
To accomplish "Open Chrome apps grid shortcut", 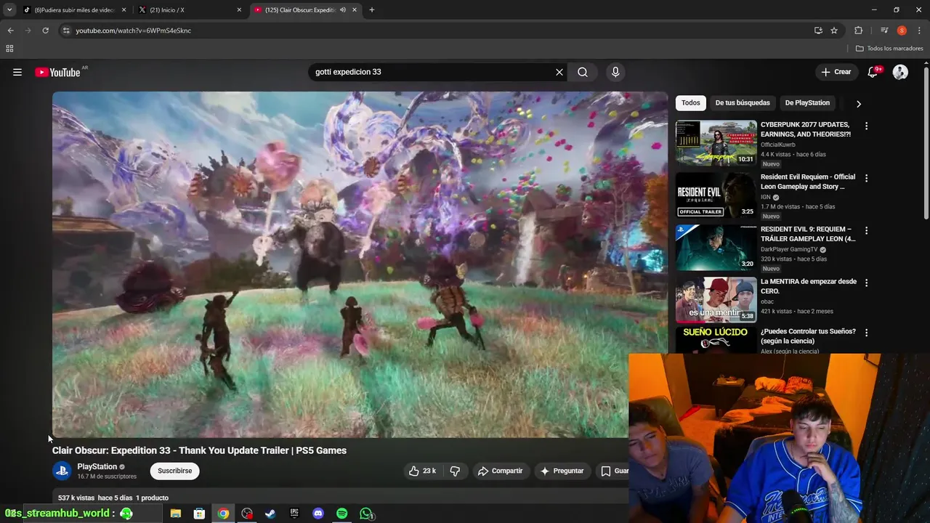I will pos(9,49).
